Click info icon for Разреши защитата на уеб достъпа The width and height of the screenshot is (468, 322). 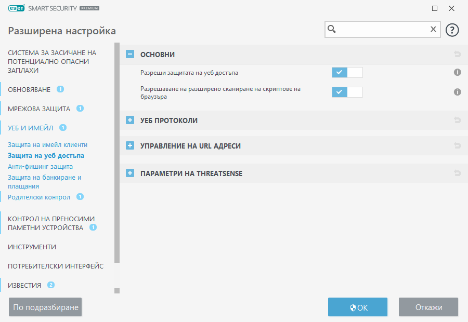click(x=457, y=72)
